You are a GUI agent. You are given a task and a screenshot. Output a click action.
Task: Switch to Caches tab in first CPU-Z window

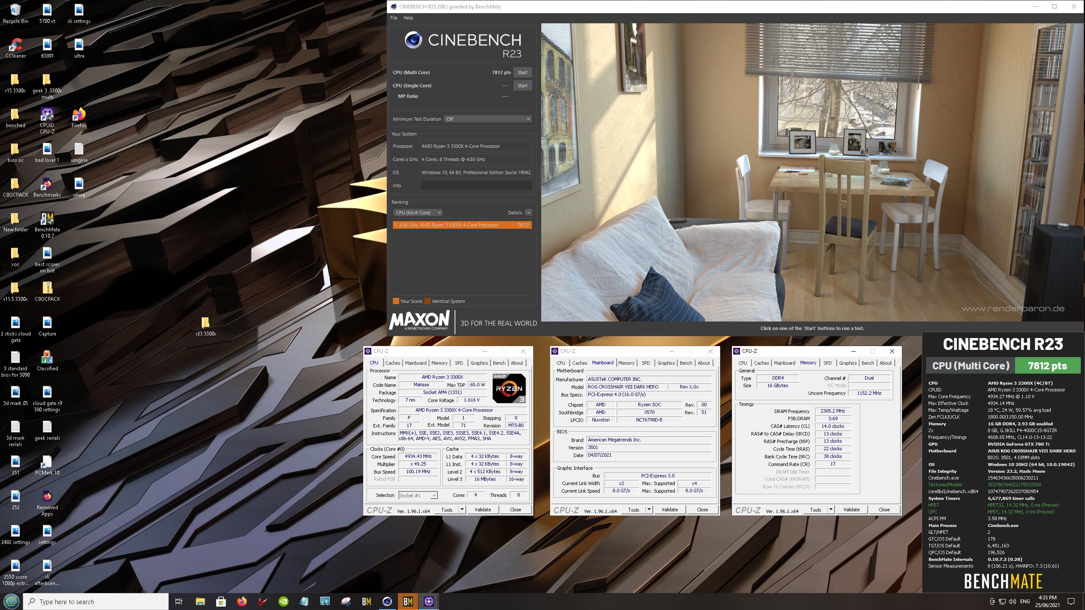click(x=392, y=363)
